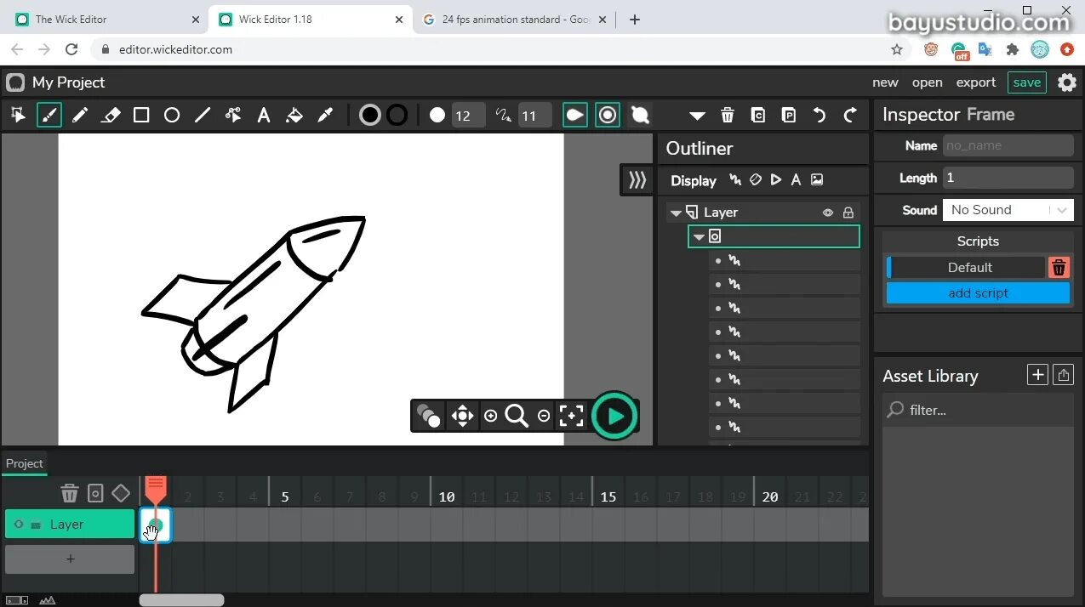Toggle pressure-sensitive brush option

coord(575,115)
